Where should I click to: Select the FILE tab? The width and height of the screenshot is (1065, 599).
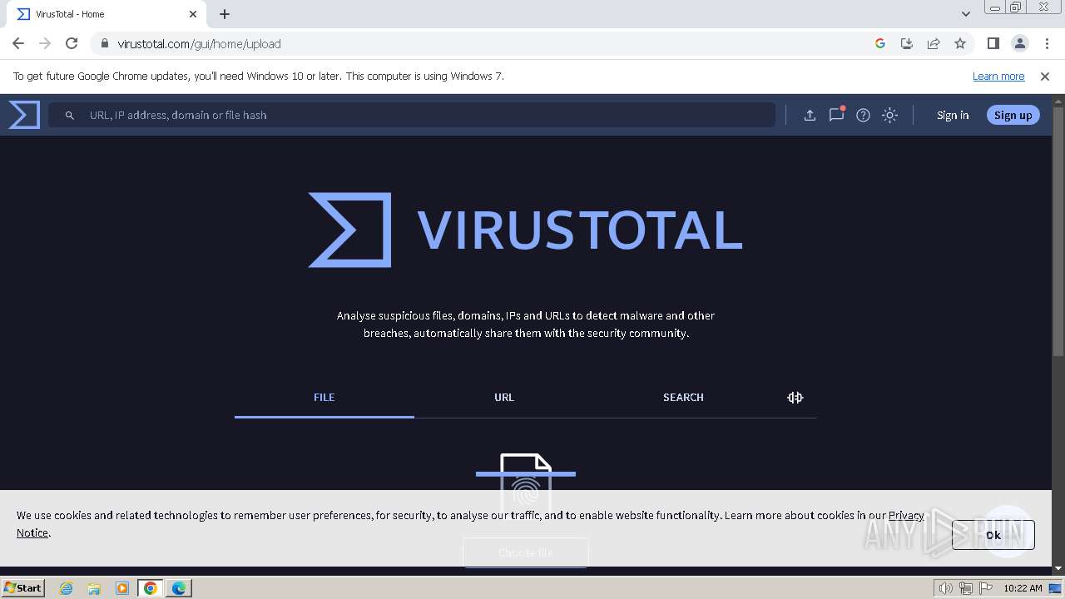[x=324, y=398]
